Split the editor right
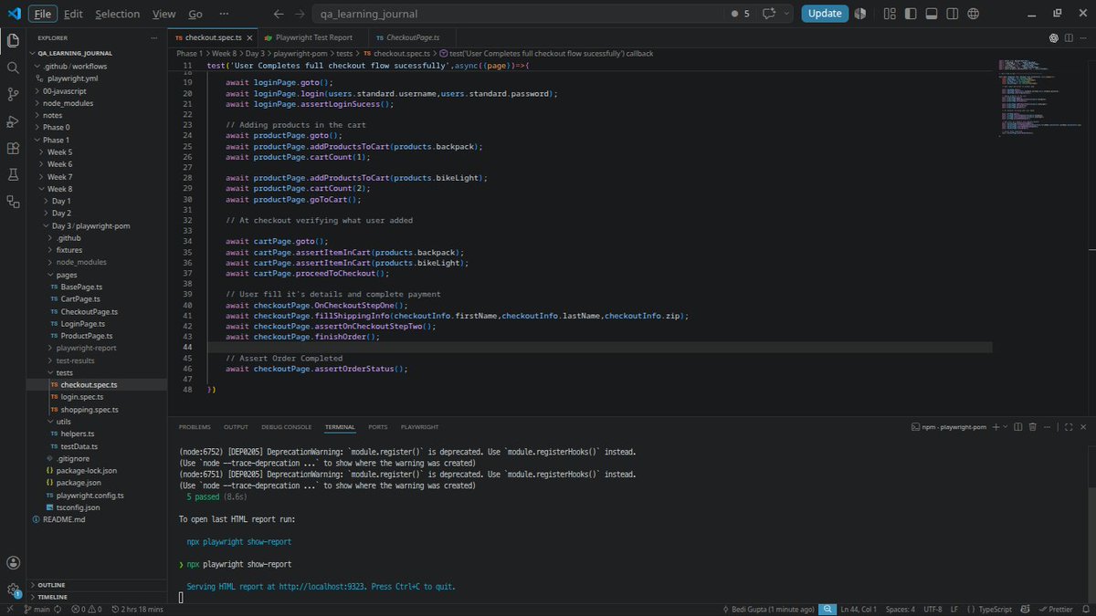This screenshot has width=1096, height=616. (1068, 37)
